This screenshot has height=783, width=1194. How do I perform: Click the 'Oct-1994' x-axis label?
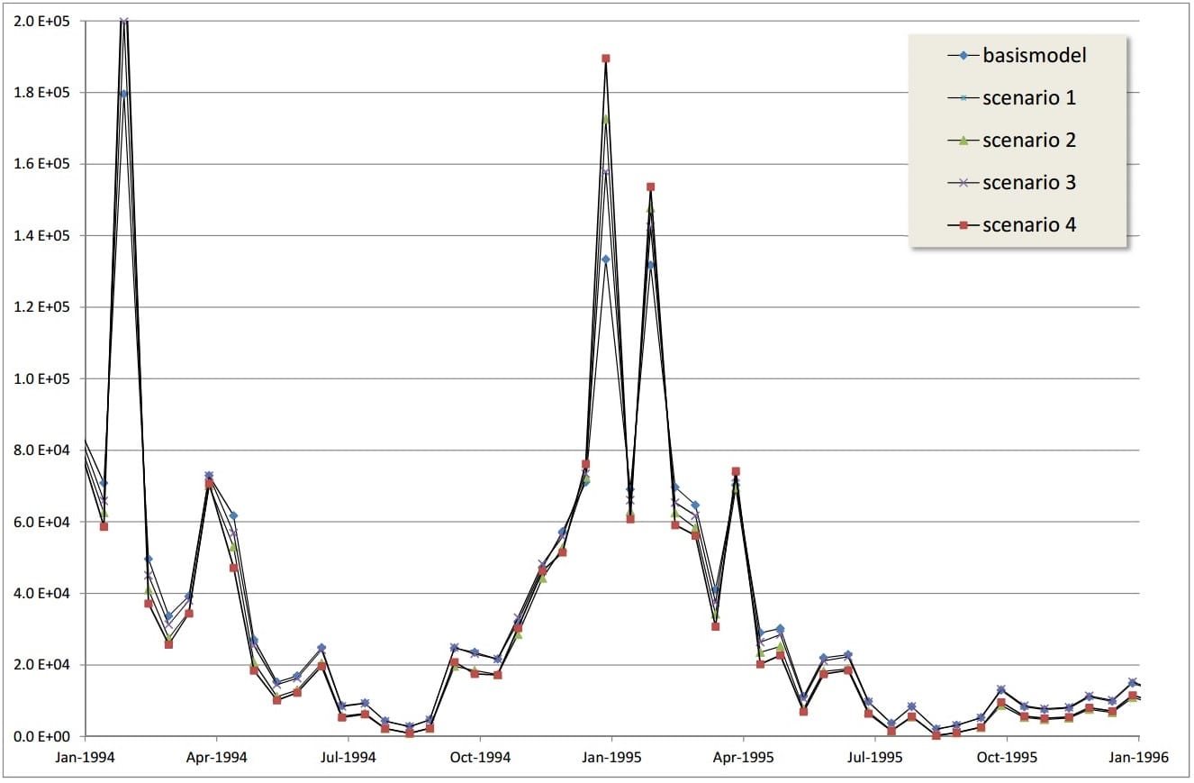pos(480,758)
